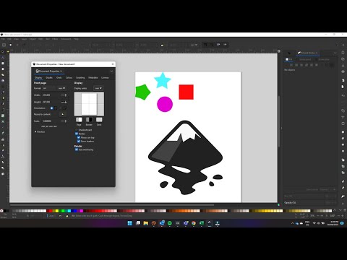The width and height of the screenshot is (347, 260).
Task: Switch to the Colour tab
Action: point(69,77)
